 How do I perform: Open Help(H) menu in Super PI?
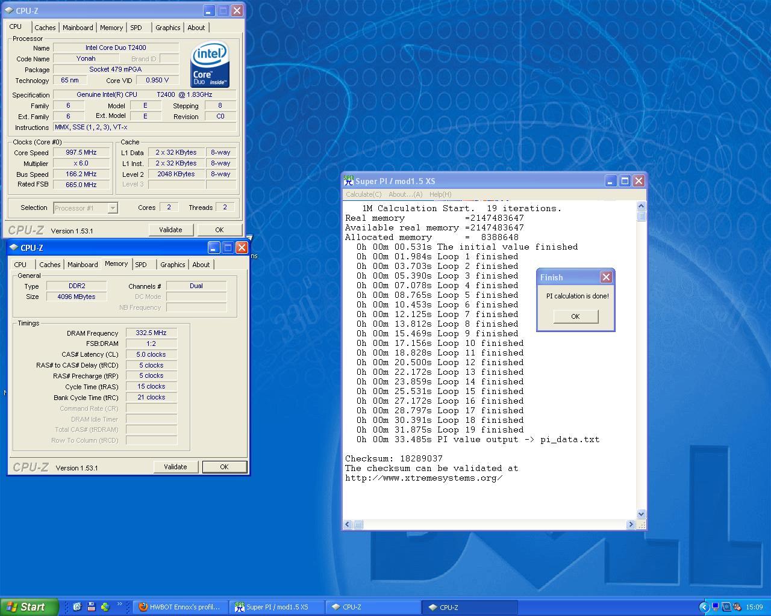440,194
